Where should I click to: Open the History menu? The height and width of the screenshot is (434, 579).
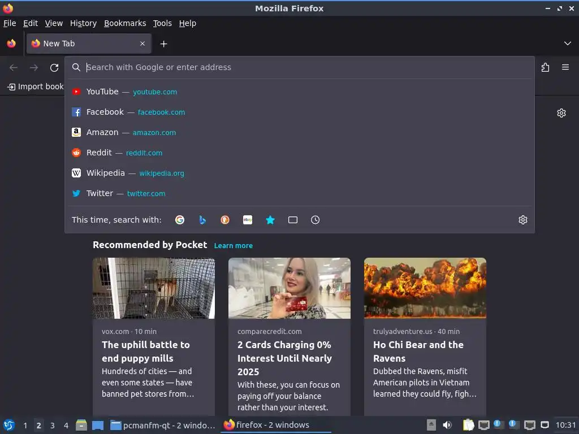coord(84,23)
